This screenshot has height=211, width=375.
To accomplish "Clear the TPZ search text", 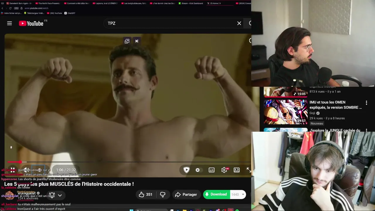I will [239, 23].
